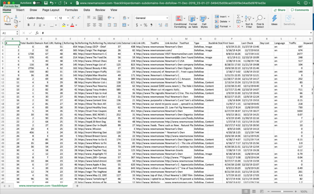Click the Comma Style icon
This screenshot has width=314, height=194.
151,25
